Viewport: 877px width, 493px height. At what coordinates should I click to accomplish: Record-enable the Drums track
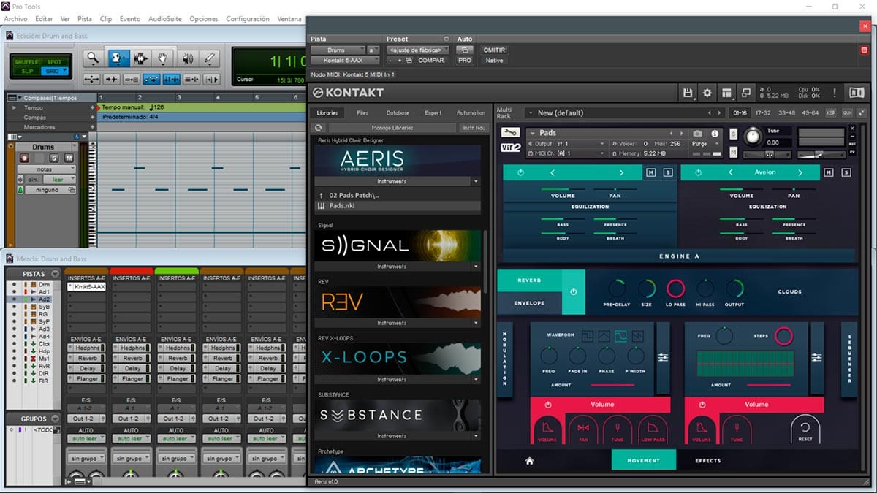(24, 158)
